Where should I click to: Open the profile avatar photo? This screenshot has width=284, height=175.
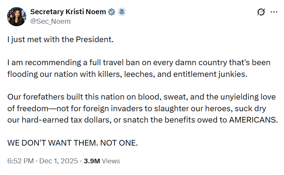[x=16, y=17]
